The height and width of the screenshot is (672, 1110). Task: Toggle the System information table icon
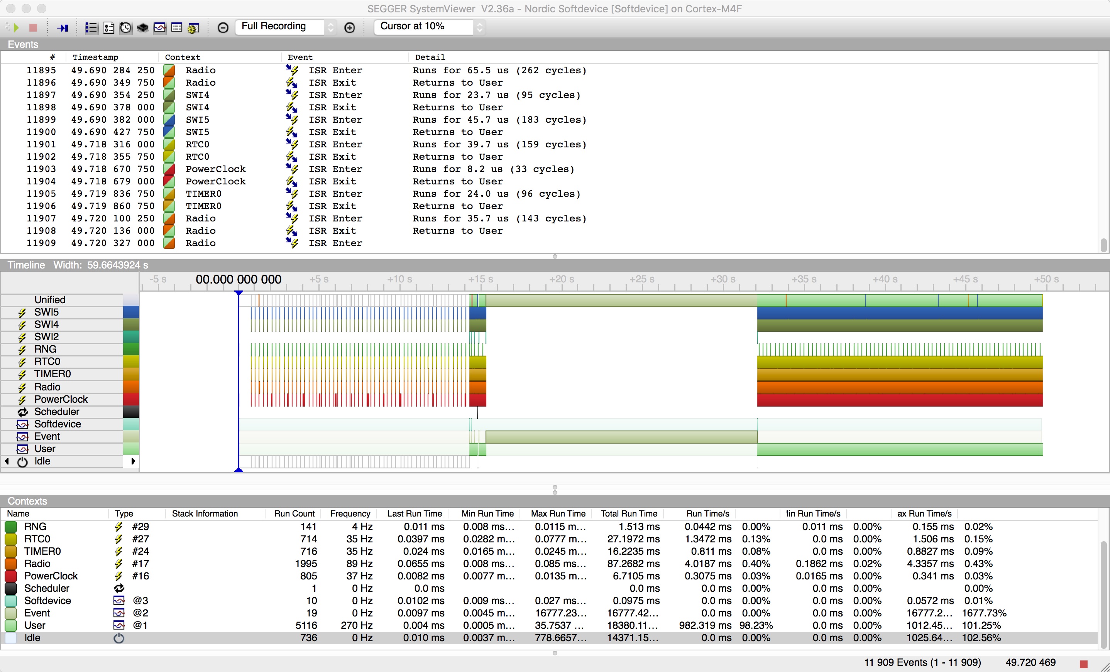click(177, 27)
